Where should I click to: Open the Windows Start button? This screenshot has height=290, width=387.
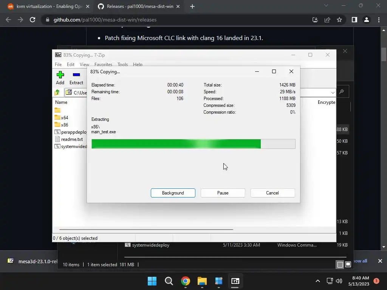tap(152, 281)
